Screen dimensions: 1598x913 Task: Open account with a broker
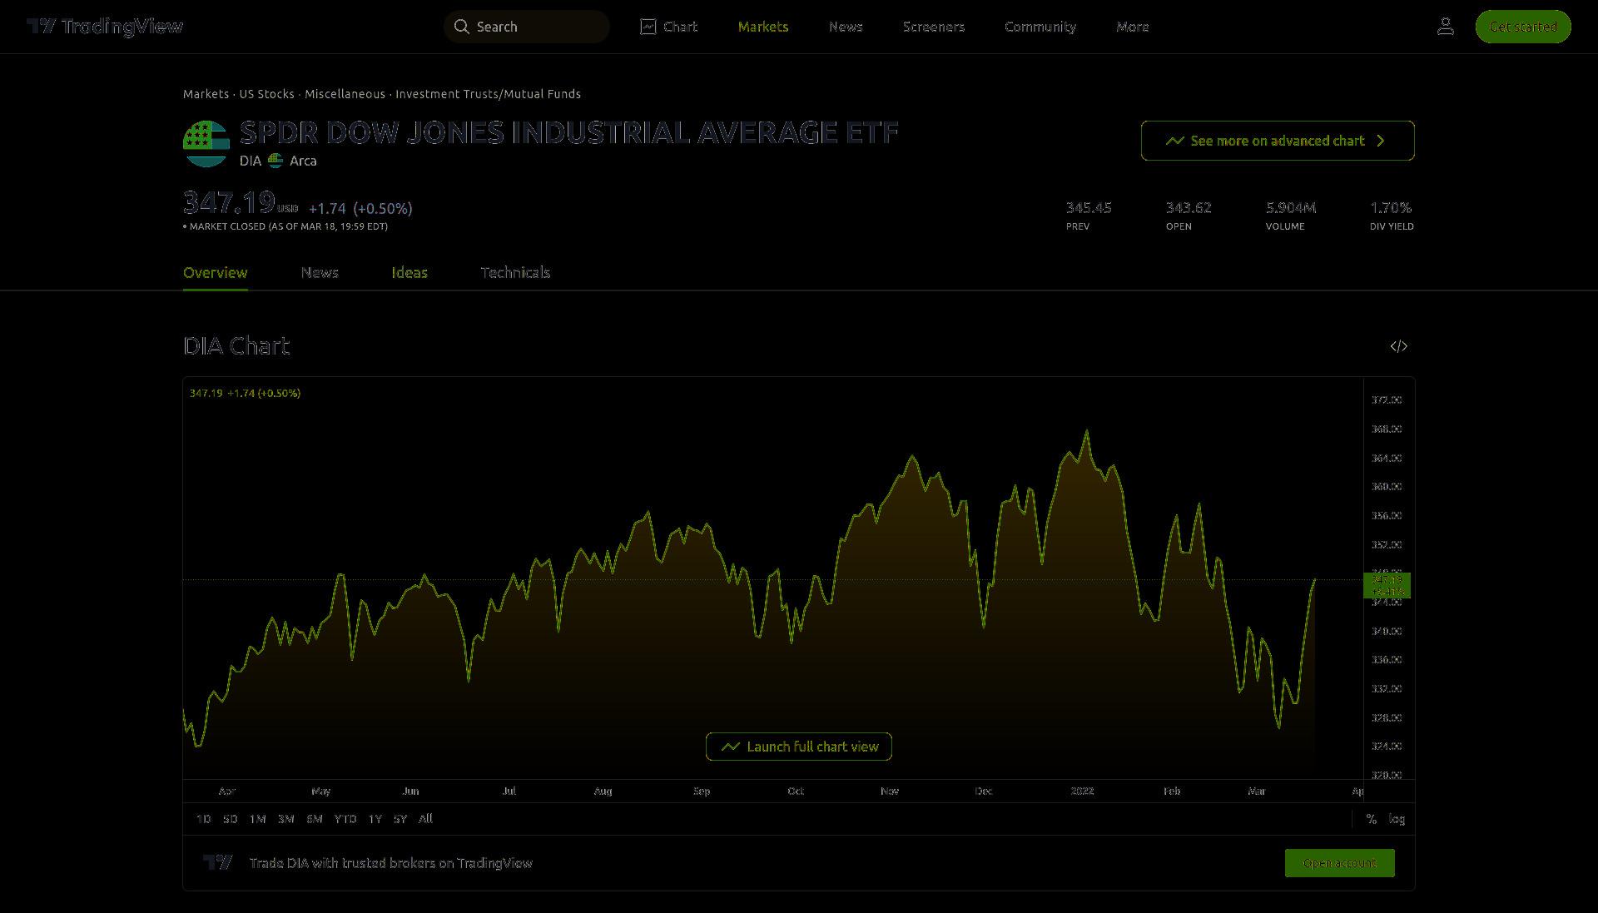(x=1339, y=863)
